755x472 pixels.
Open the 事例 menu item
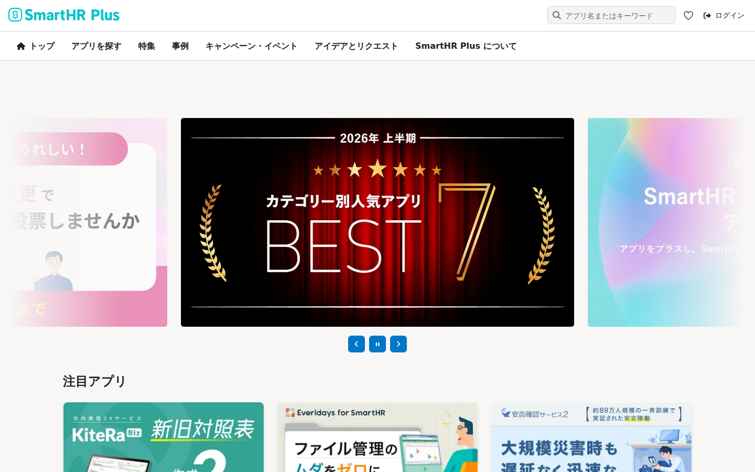coord(180,46)
